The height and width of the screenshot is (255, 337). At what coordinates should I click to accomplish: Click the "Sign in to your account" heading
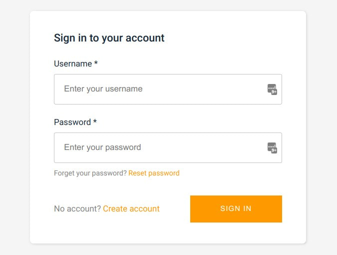[109, 38]
